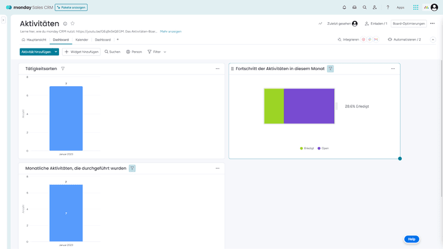Open the inbox tray icon

point(354,7)
